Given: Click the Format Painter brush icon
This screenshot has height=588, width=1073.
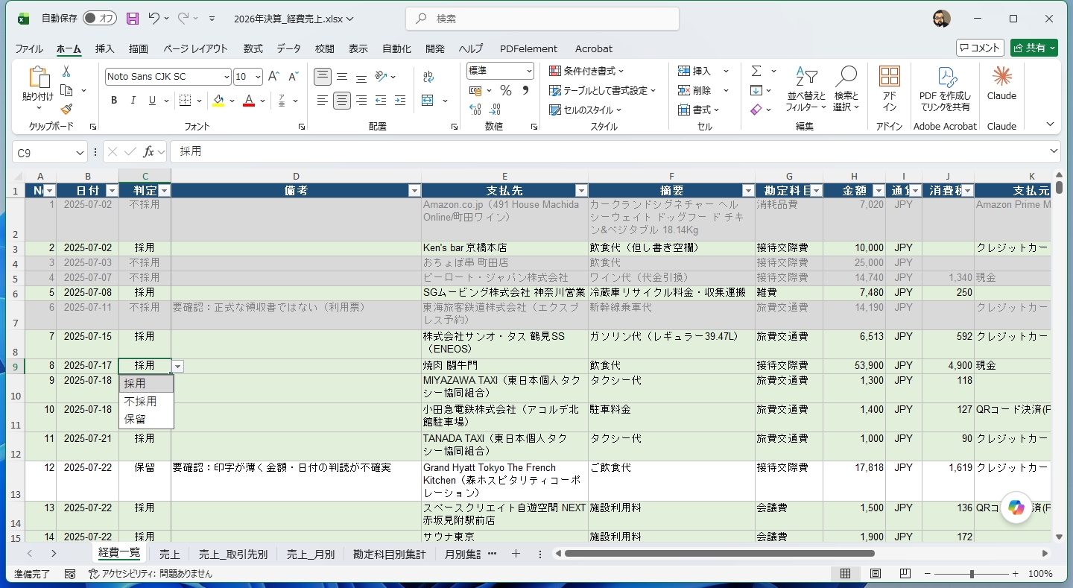Looking at the screenshot, I should pyautogui.click(x=66, y=110).
